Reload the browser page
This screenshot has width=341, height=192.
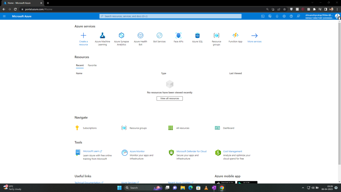coord(15,9)
